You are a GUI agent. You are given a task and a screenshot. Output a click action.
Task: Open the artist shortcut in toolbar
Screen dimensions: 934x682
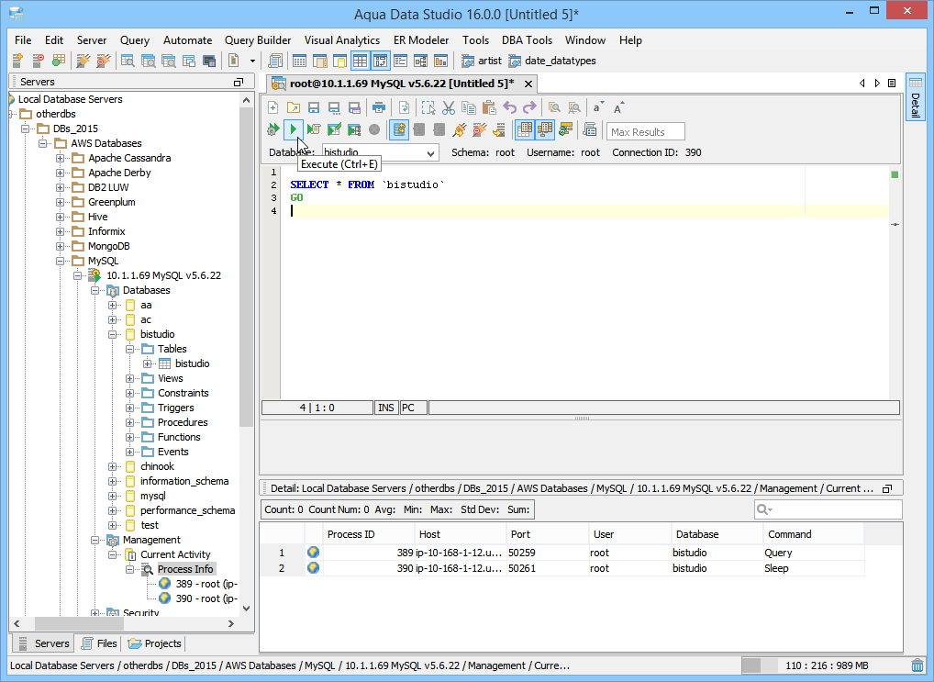click(482, 61)
